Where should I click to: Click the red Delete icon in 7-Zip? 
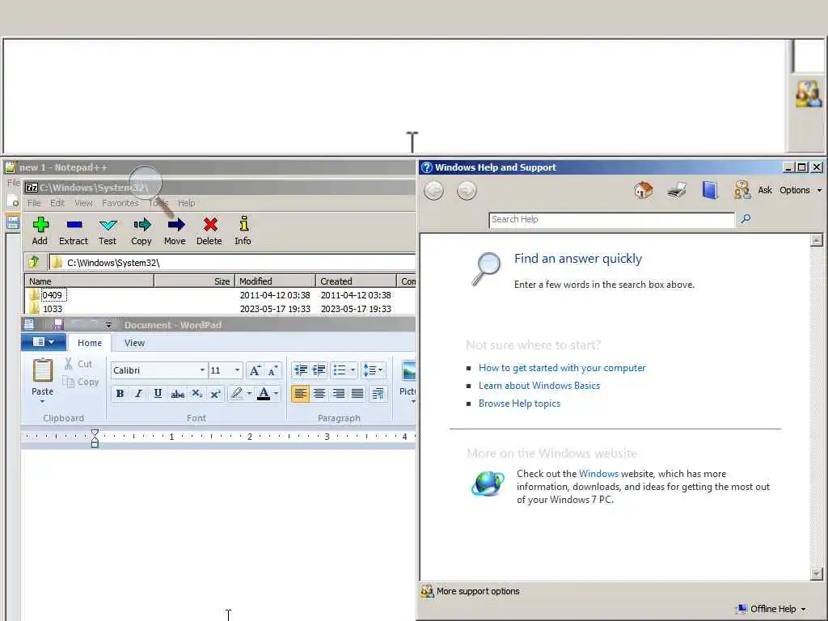[x=210, y=225]
